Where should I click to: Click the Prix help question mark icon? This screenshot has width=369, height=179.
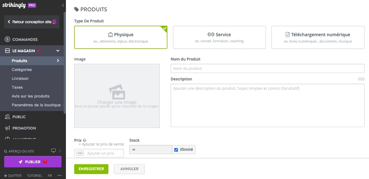point(84,140)
